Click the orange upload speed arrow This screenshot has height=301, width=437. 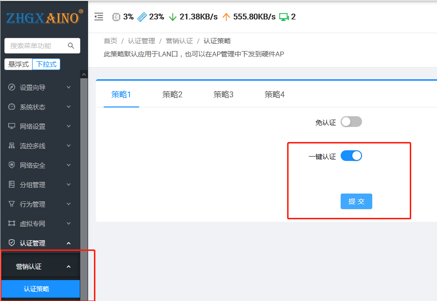click(x=226, y=17)
